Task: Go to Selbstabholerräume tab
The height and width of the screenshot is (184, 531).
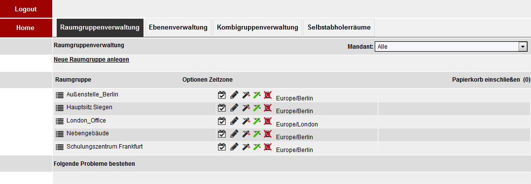Action: click(339, 28)
